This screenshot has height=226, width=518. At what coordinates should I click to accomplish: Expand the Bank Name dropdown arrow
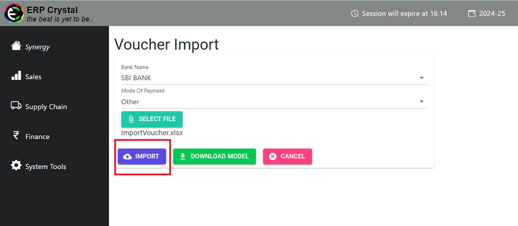(421, 78)
